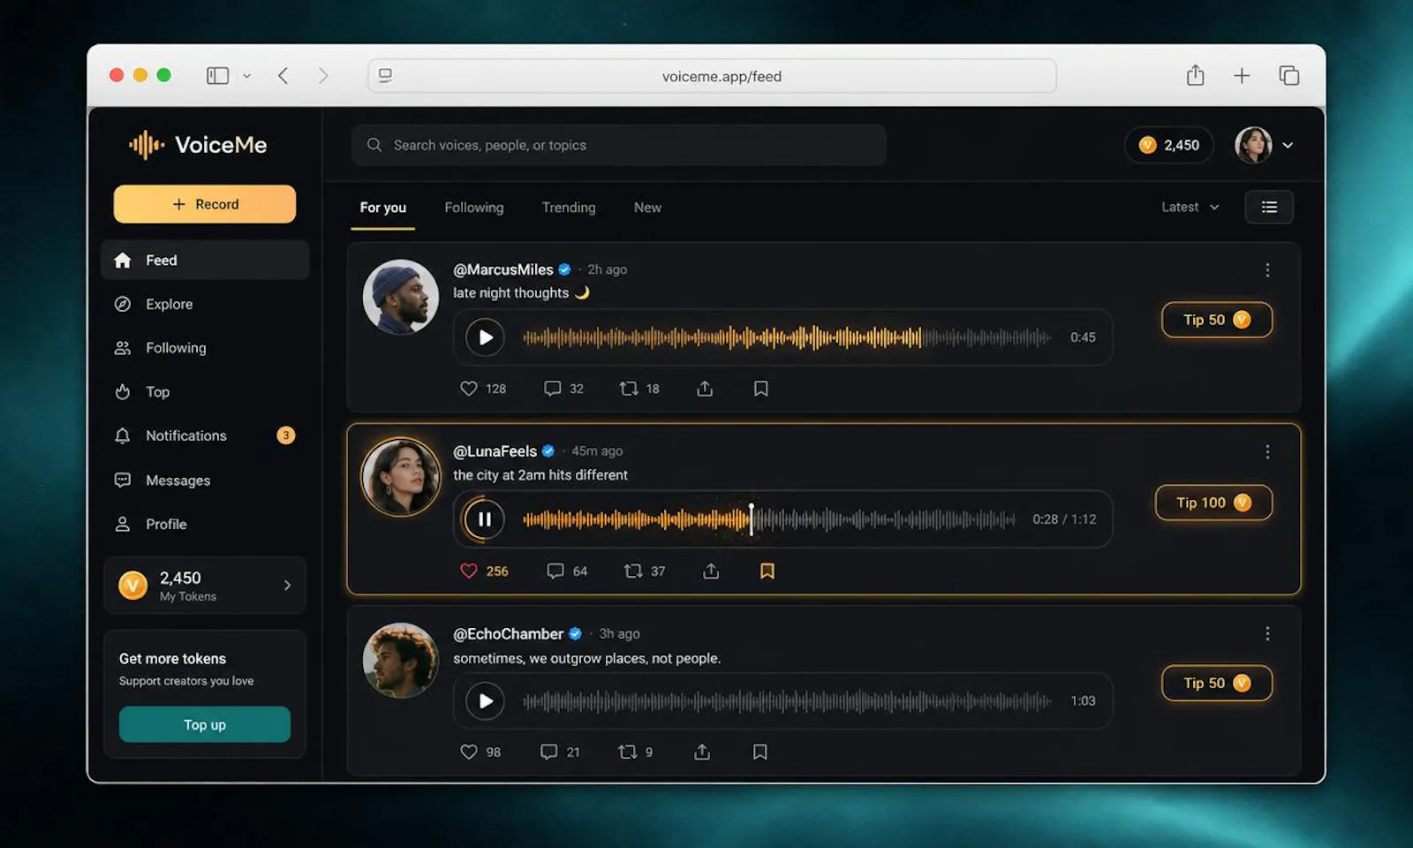Repost LunaFeels's post showing 37 reposts
The width and height of the screenshot is (1413, 848).
pyautogui.click(x=633, y=571)
